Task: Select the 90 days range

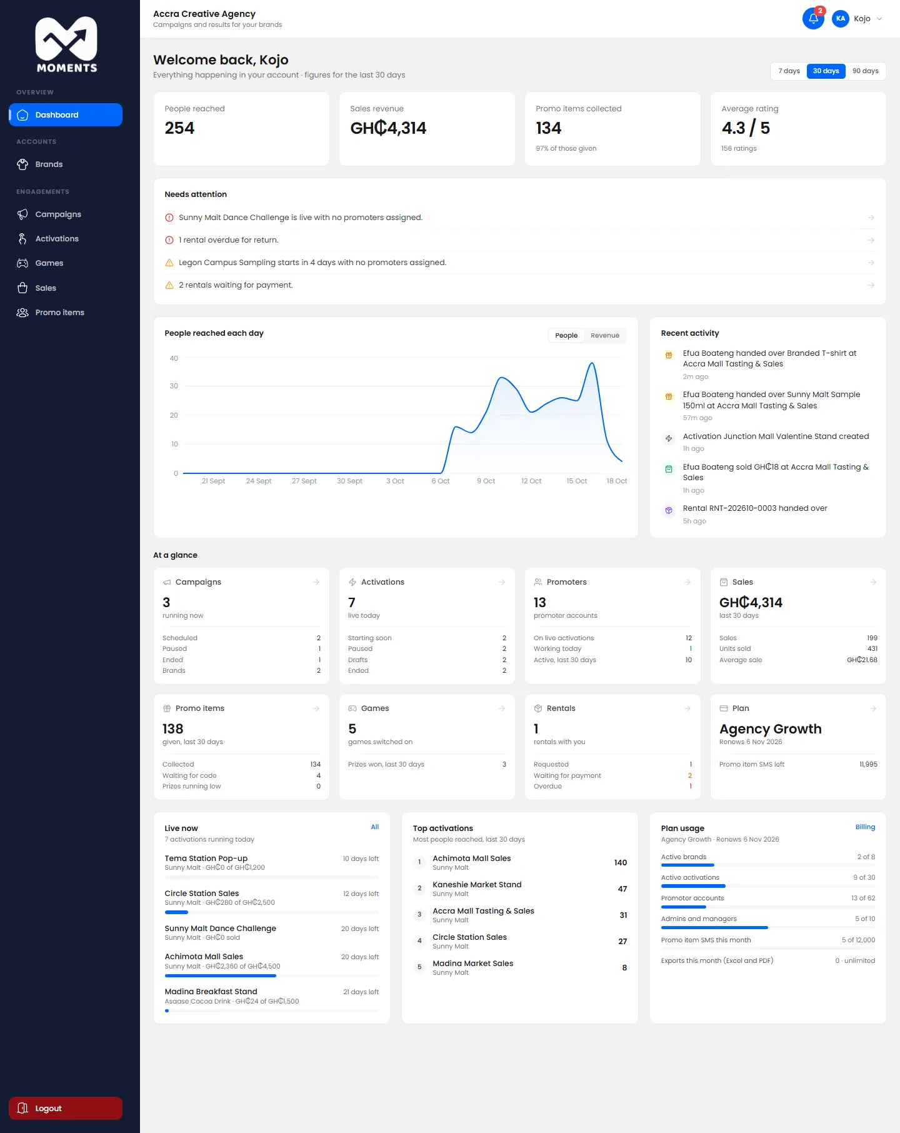Action: coord(865,71)
